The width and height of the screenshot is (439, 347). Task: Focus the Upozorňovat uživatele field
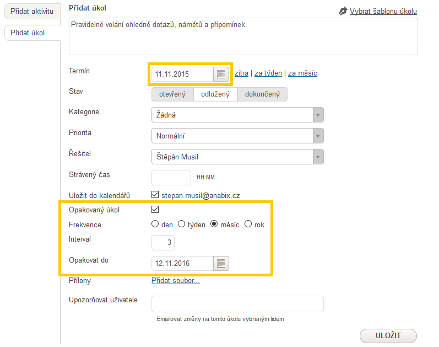[x=238, y=304]
